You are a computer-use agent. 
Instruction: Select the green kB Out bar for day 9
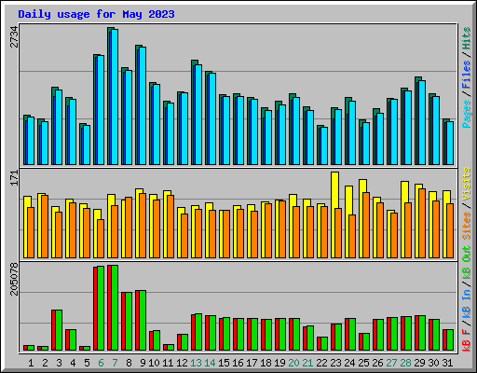point(143,321)
